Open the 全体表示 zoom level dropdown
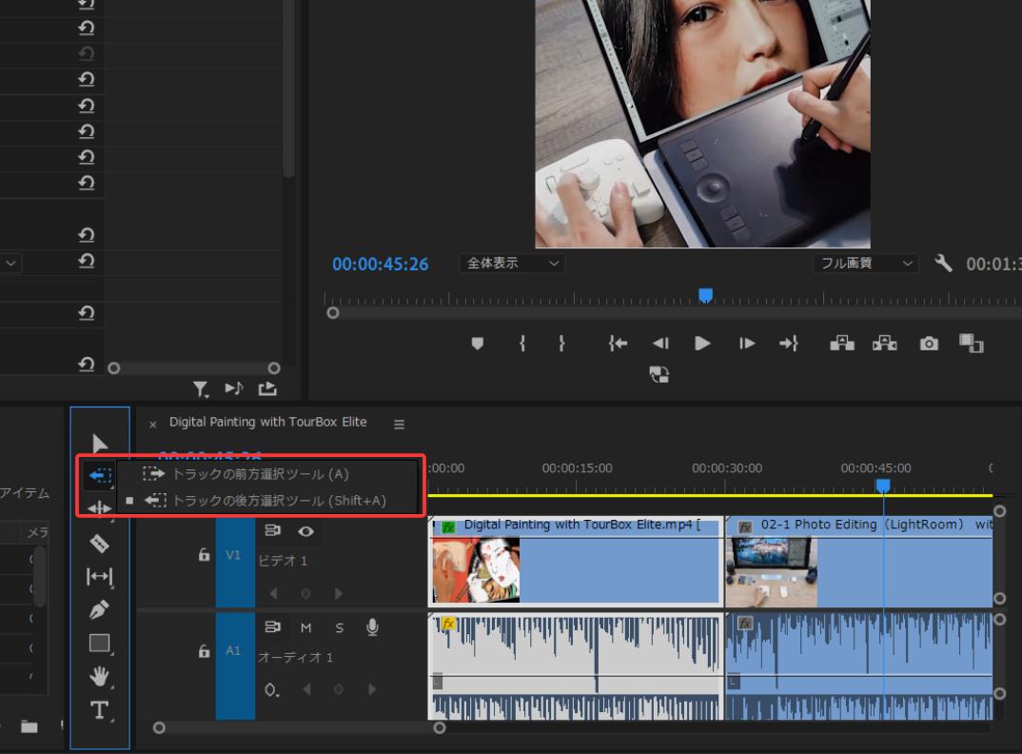The image size is (1022, 754). click(x=512, y=264)
